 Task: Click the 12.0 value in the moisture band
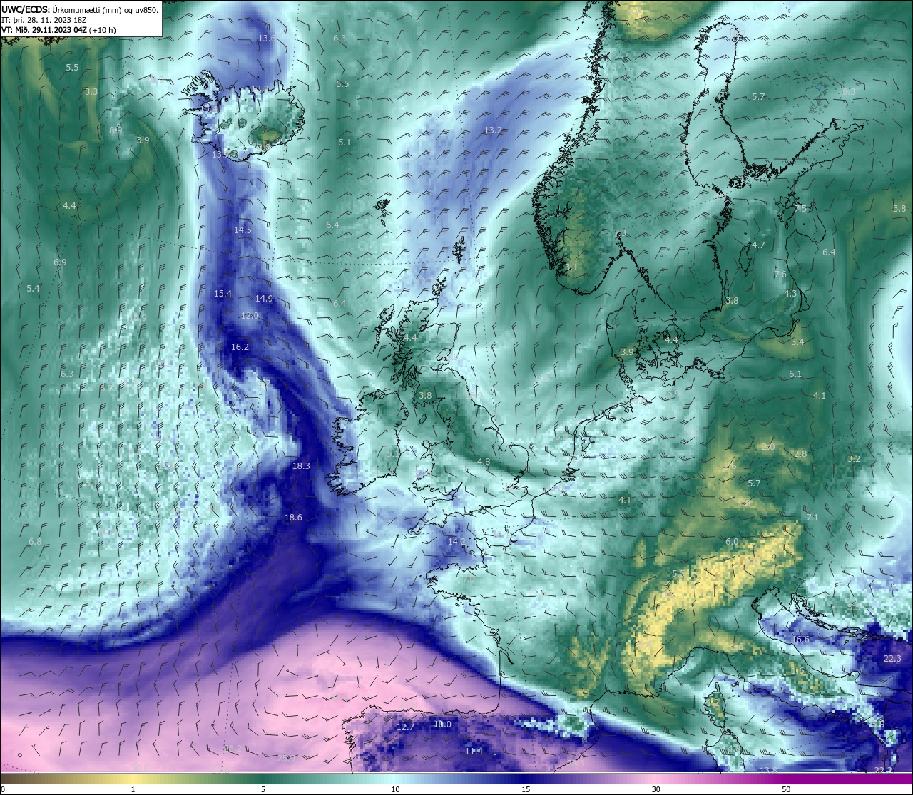(250, 316)
